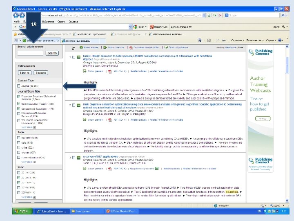Click the Search within results text field
Viewport: 294px width, 221px height.
click(30, 53)
